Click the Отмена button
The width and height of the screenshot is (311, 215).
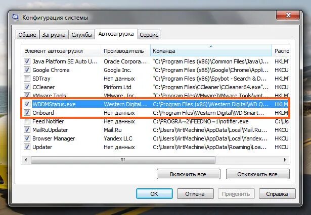pos(195,194)
